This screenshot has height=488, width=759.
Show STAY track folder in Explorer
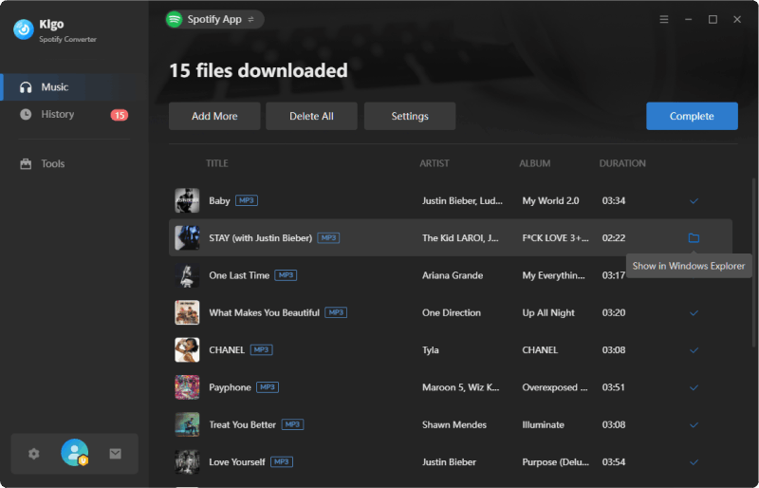pos(694,238)
